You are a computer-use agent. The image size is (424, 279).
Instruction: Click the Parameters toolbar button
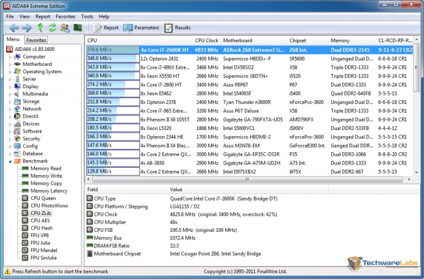click(141, 28)
